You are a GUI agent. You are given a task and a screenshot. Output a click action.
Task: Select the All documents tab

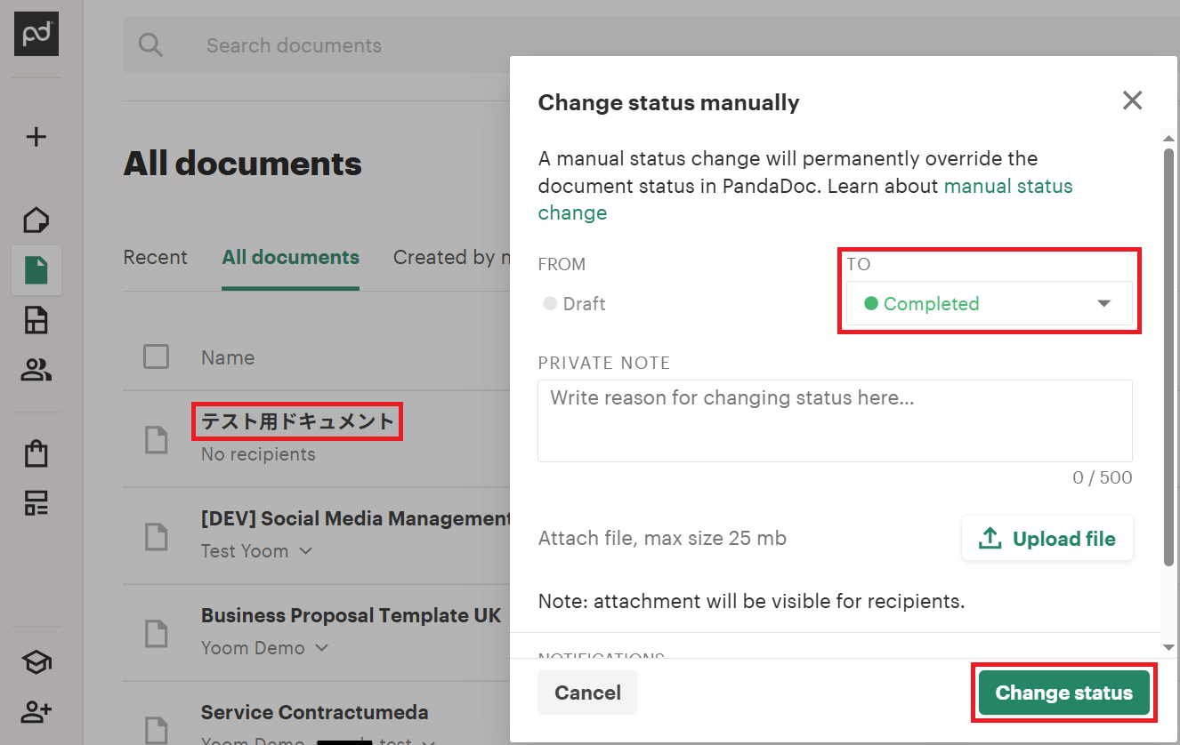pyautogui.click(x=290, y=258)
